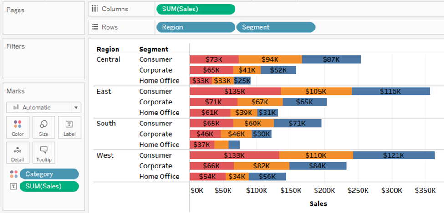Select the SUM(Sales) pill on Columns shelf
This screenshot has width=444, height=213.
click(x=195, y=9)
